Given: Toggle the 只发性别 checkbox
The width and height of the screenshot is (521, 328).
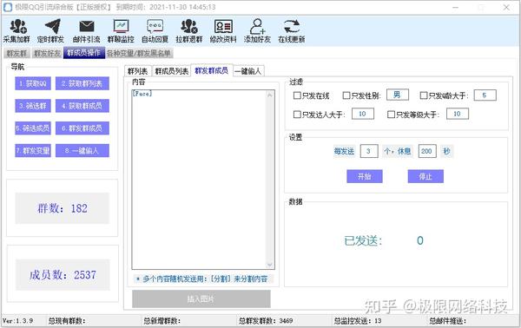Looking at the screenshot, I should pos(346,95).
